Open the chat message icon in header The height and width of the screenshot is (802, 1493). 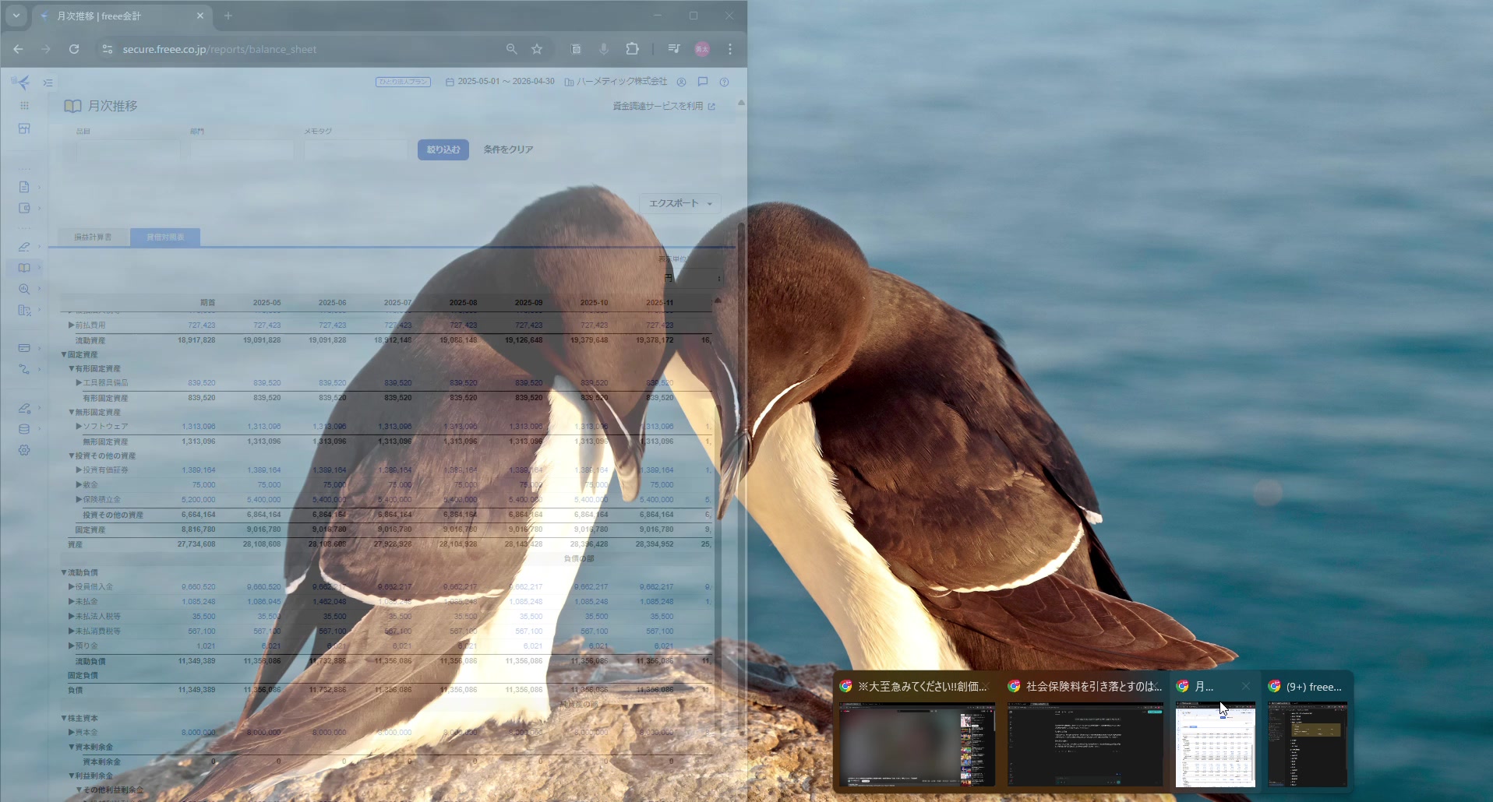(702, 82)
